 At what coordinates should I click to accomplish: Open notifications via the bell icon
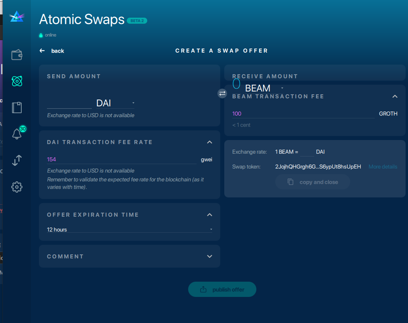(x=16, y=134)
